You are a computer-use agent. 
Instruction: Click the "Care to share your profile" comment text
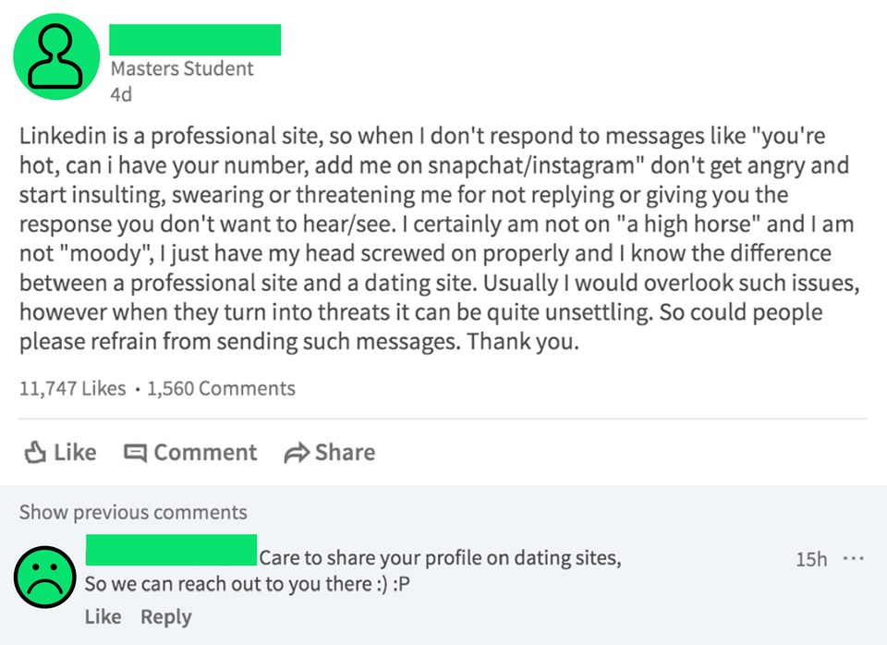click(x=440, y=558)
